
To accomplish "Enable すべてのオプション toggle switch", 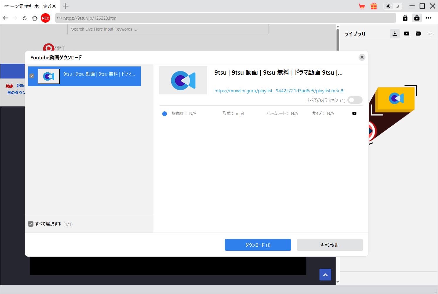I will pos(355,100).
